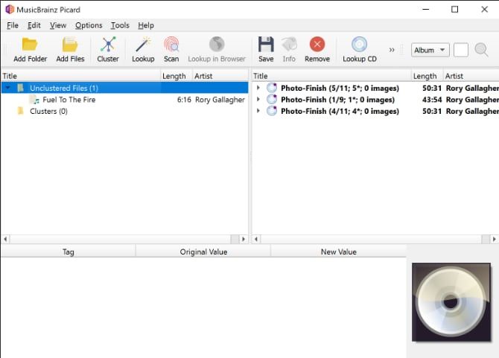Click the right pane Title column header
The image size is (499, 358).
click(x=331, y=76)
